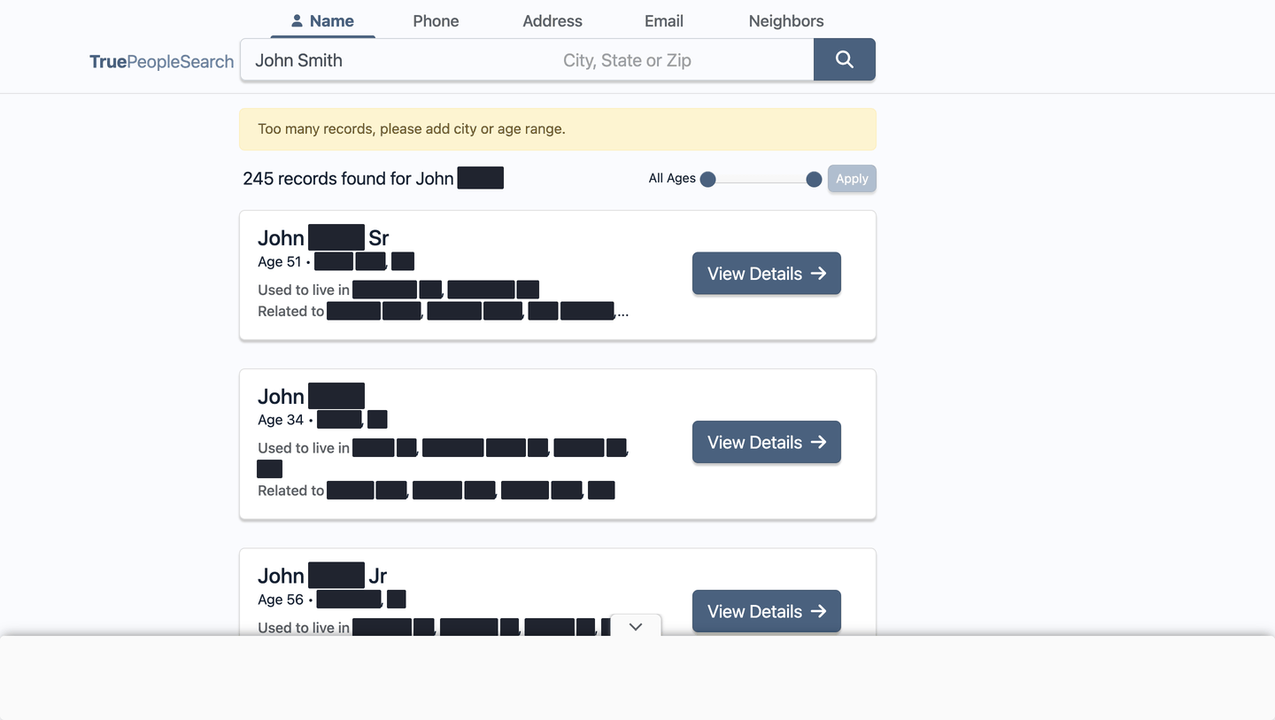Click the person icon on Name tab
The image size is (1275, 720).
pos(297,20)
